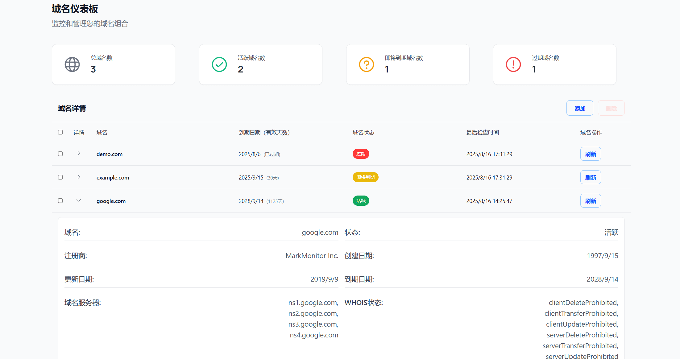Check the demo.com row checkbox

pos(60,154)
